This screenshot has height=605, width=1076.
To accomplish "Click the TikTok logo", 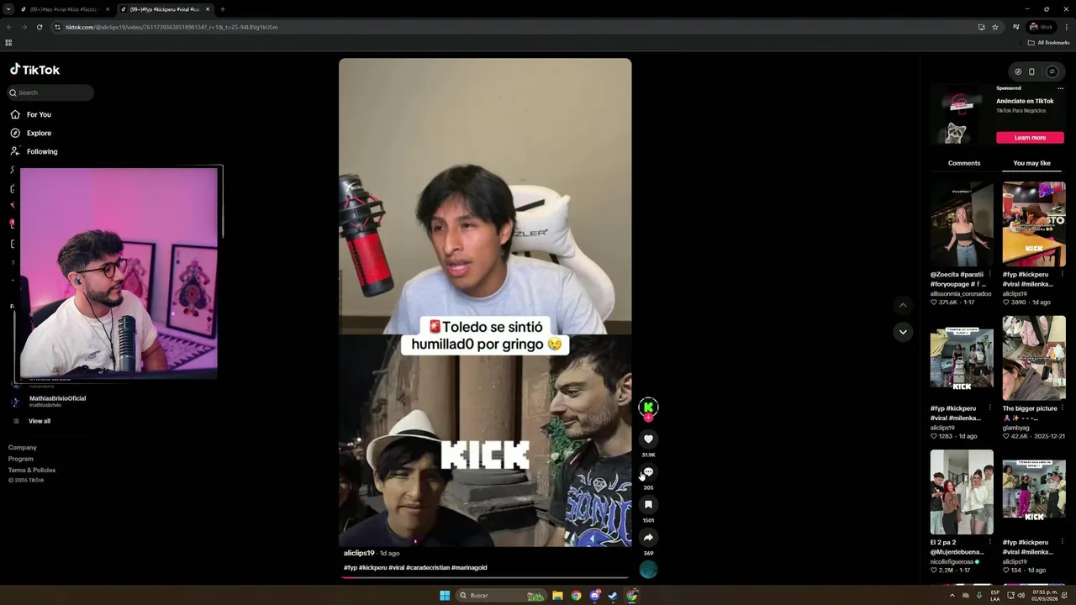I will point(34,70).
